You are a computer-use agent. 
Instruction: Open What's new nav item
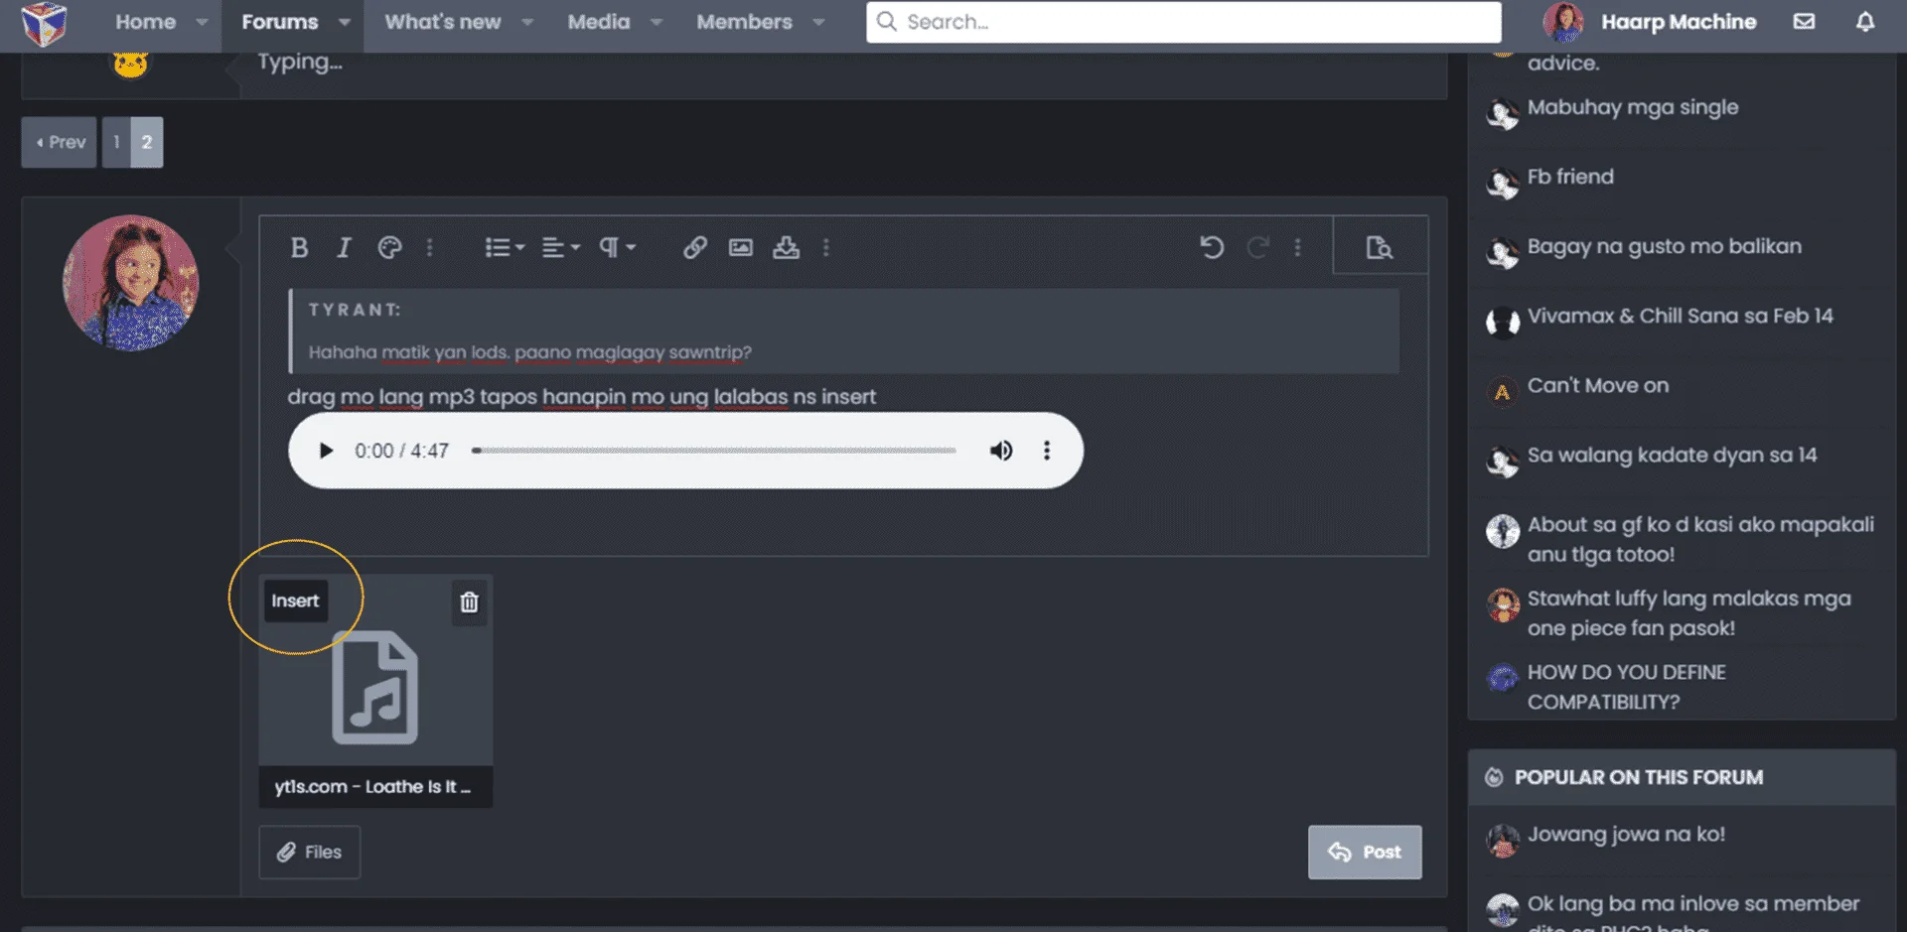(443, 22)
